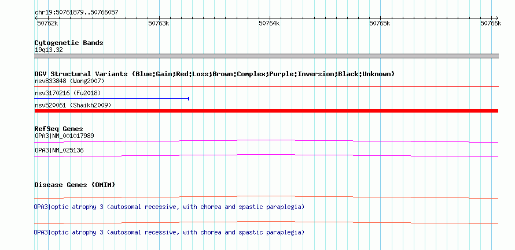The width and height of the screenshot is (515, 250).
Task: Click the right arrowhead of the ruler
Action: [496, 18]
